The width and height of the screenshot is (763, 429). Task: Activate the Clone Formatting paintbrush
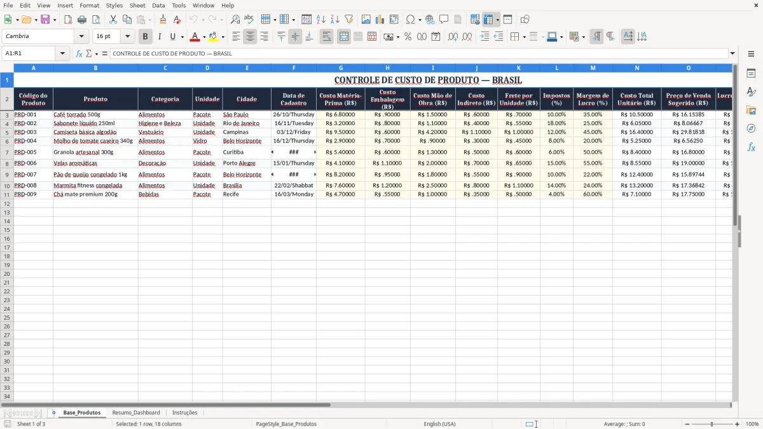point(163,20)
